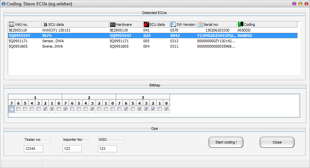
Task: Click the yellow window control button
Action: tap(300, 4)
